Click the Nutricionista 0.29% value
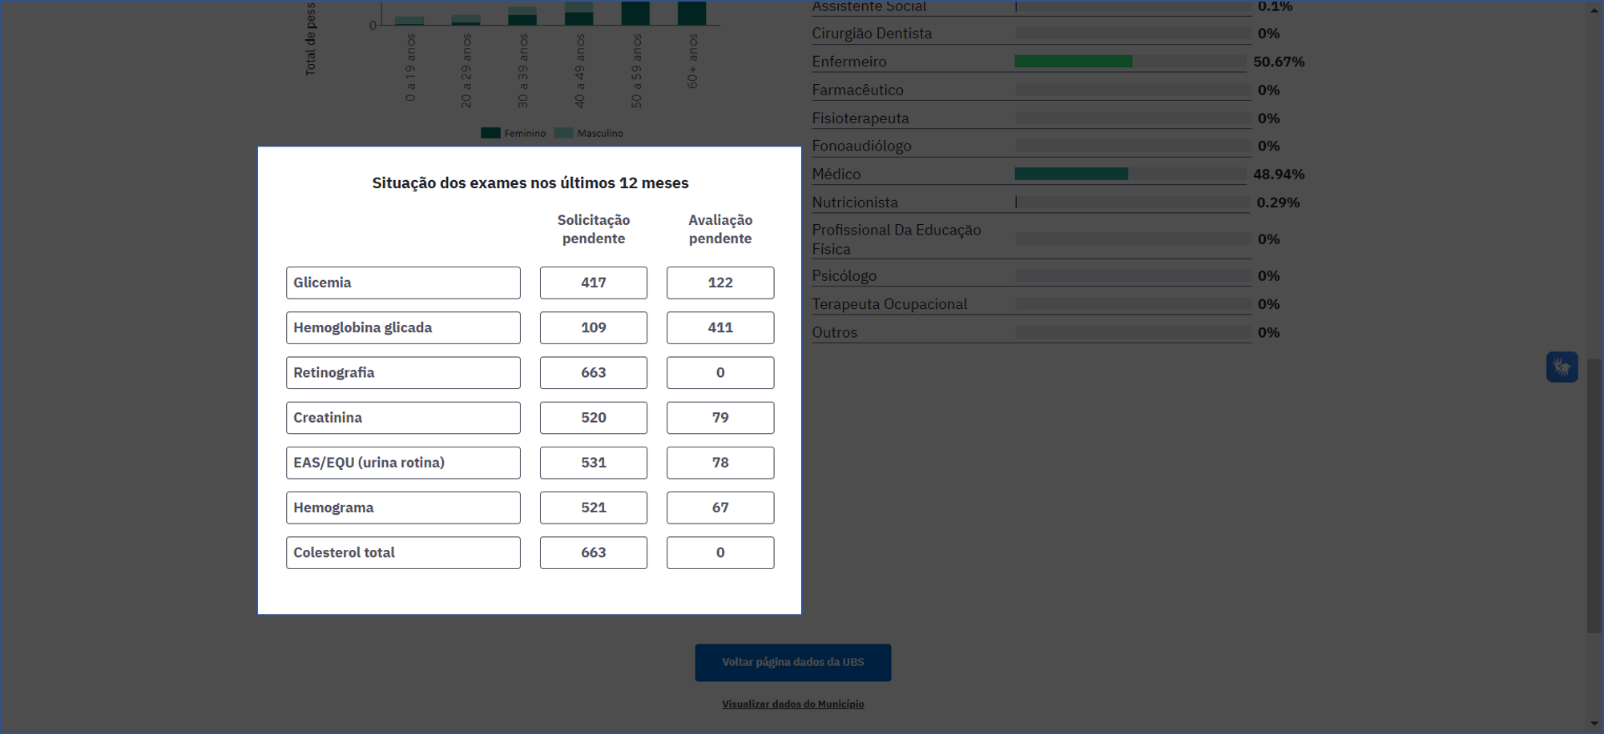This screenshot has width=1604, height=734. click(x=1278, y=203)
